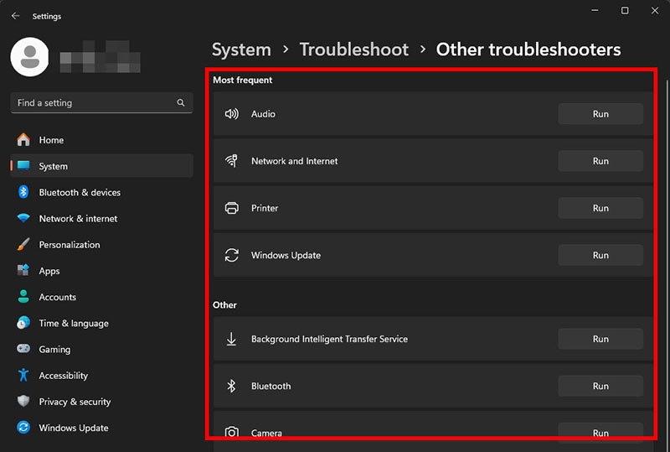The image size is (670, 452).
Task: Run the Printer troubleshooter
Action: (600, 208)
